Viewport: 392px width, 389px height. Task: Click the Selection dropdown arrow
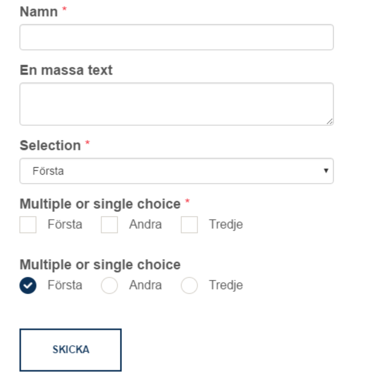coord(325,171)
